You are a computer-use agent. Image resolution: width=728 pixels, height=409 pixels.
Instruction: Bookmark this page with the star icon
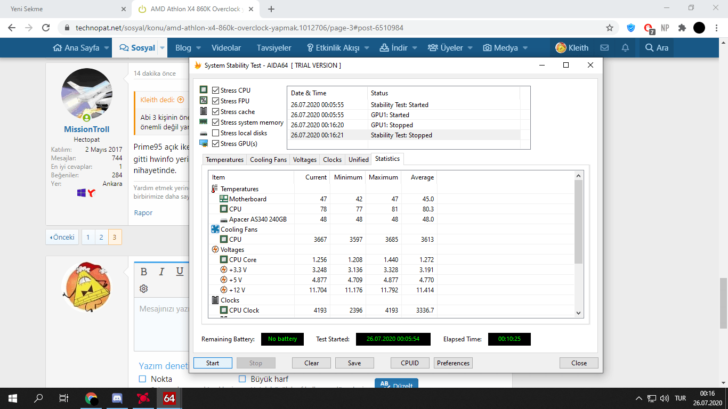[610, 28]
